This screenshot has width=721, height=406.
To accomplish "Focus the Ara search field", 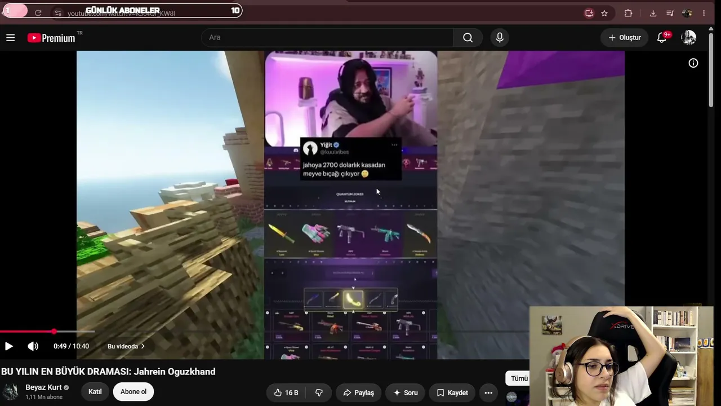I will click(327, 38).
